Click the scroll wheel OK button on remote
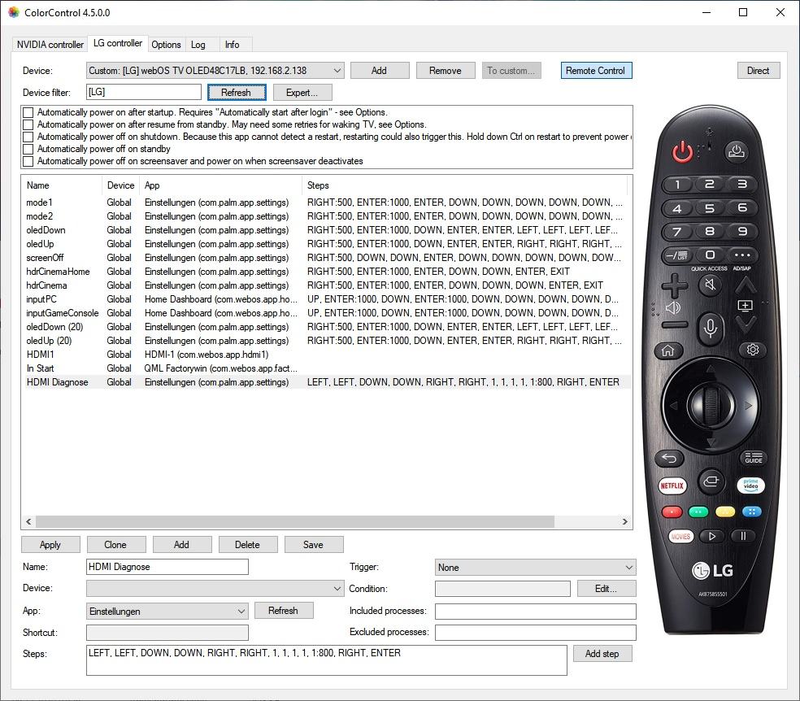This screenshot has height=701, width=800. [711, 405]
